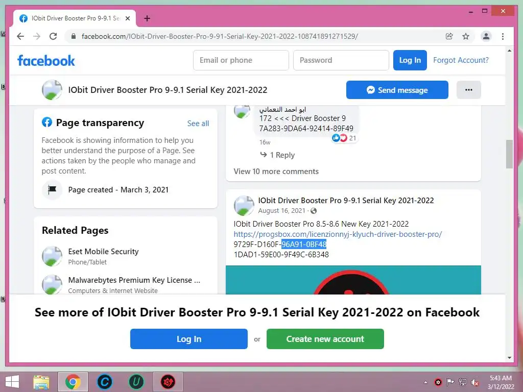Viewport: 523px width, 392px height.
Task: Click the public globe icon on post
Action: pos(314,211)
